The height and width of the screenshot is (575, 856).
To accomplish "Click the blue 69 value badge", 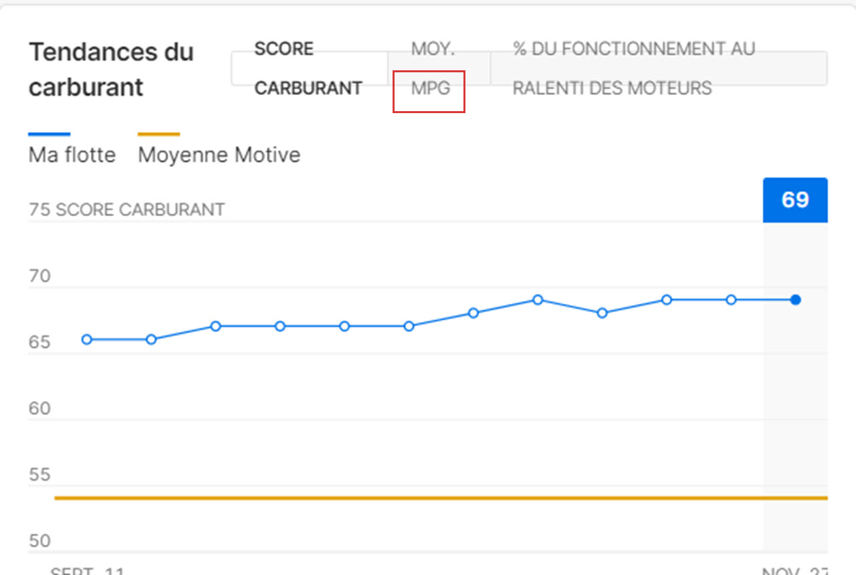I will pos(795,200).
